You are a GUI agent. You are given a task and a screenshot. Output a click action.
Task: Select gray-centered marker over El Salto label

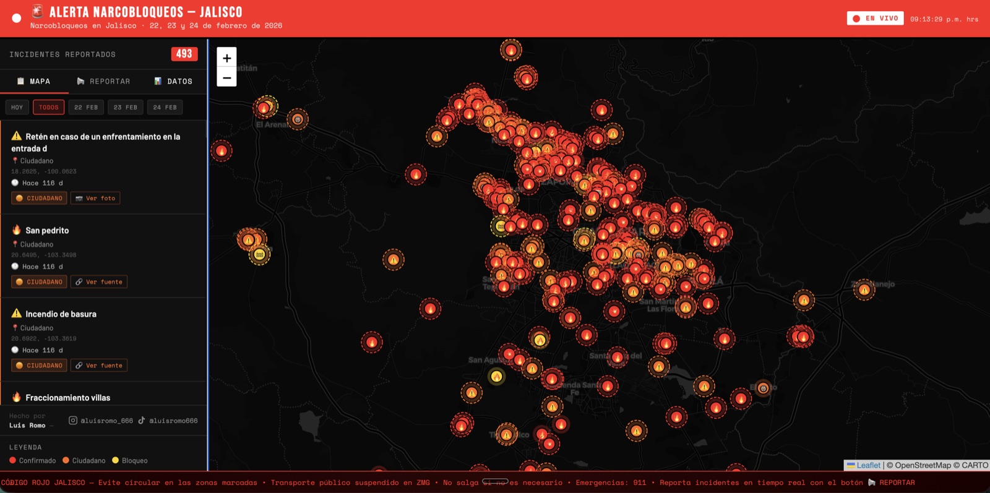(764, 388)
